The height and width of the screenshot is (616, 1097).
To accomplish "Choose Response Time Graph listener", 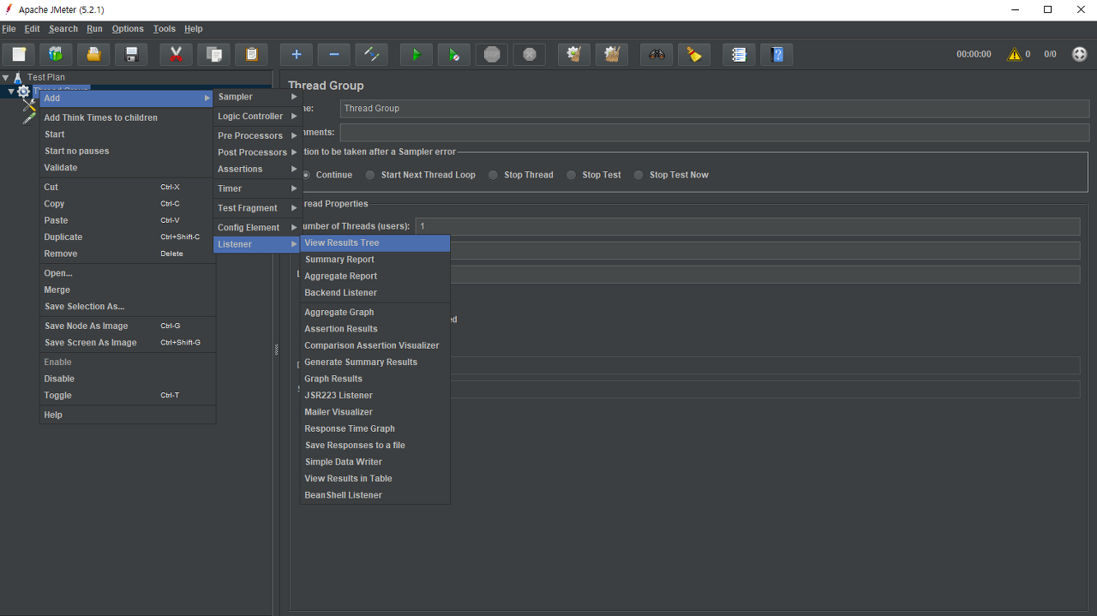I will (375, 428).
